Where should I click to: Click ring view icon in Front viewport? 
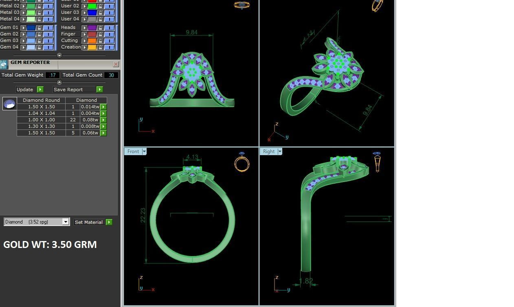click(x=242, y=162)
